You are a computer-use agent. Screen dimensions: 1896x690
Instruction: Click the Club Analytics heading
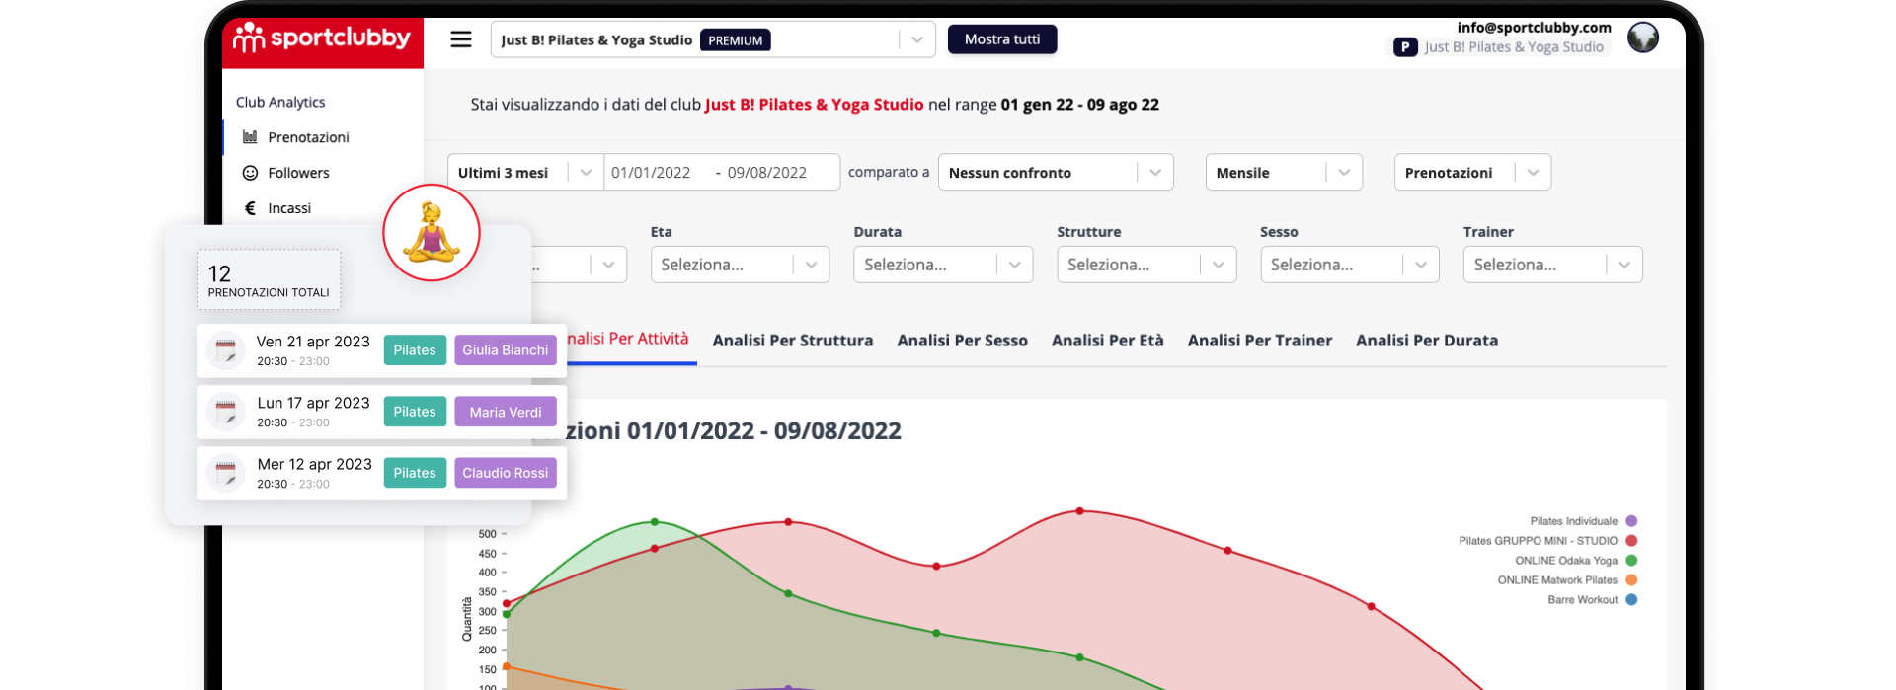280,102
